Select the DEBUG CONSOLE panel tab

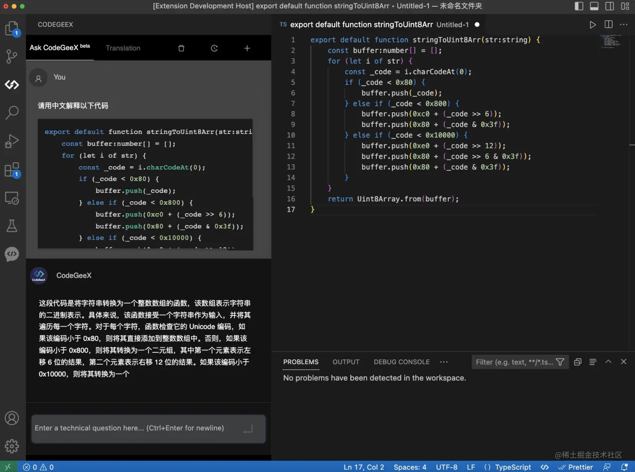tap(401, 362)
